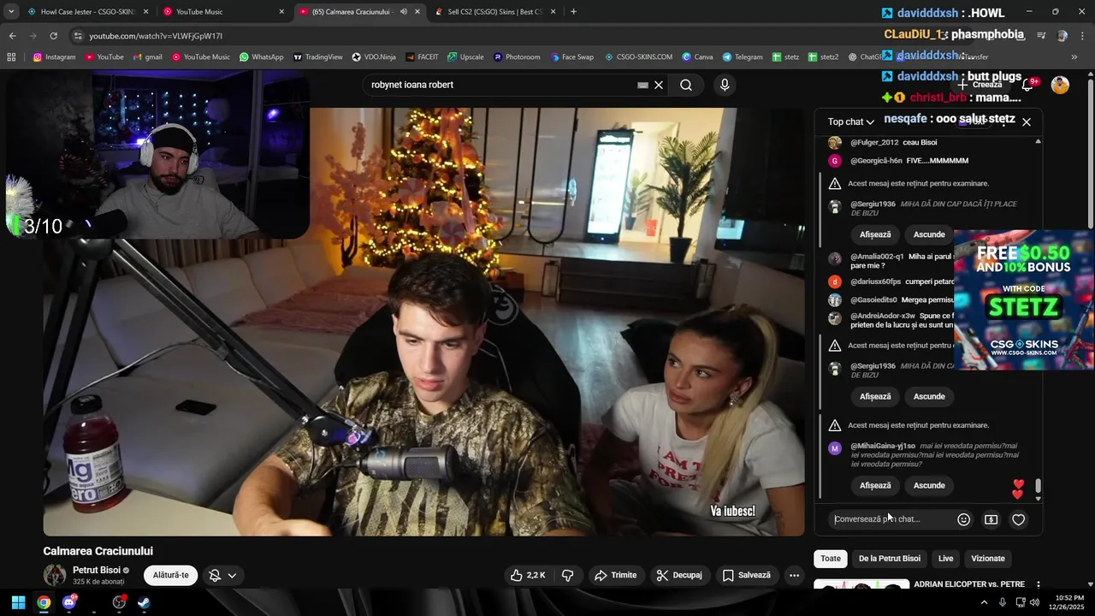Switch to Sell CS2 Skins tab
Viewport: 1095px width, 616px height.
[494, 12]
